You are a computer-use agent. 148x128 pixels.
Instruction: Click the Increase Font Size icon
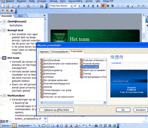coord(128,6)
